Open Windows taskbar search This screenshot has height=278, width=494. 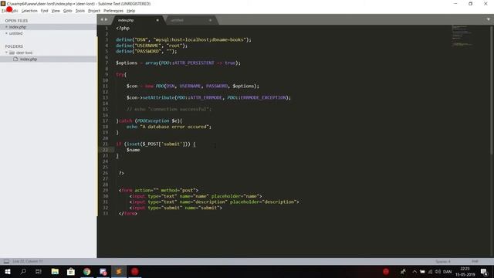[23, 271]
